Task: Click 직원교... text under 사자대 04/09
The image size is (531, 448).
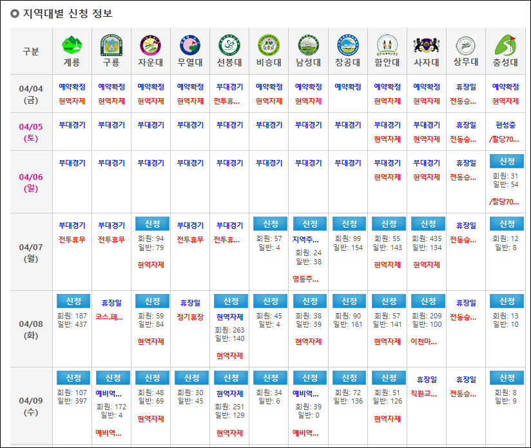Action: 423,393
